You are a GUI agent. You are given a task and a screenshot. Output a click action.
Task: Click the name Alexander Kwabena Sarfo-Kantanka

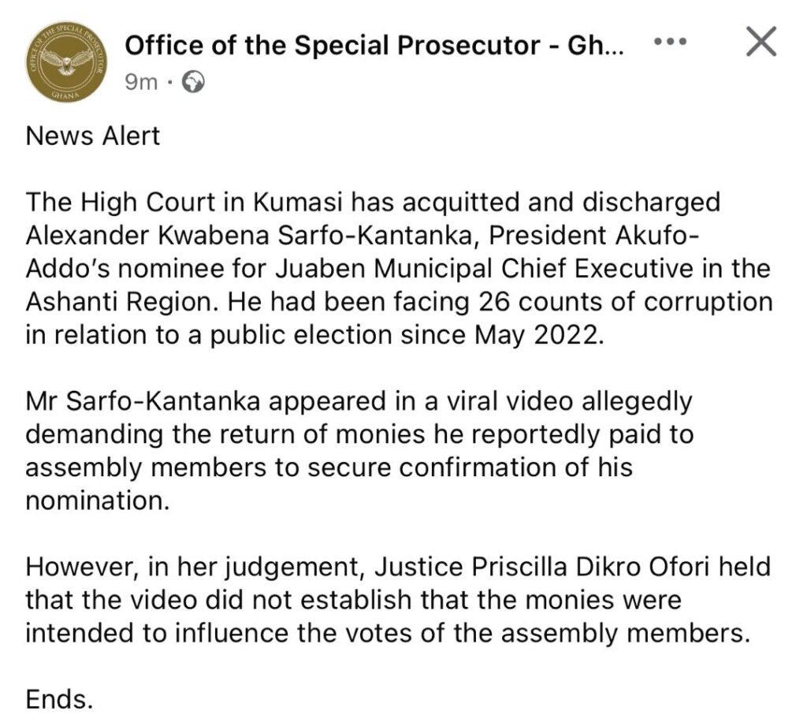point(249,236)
